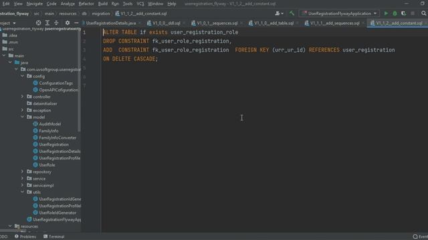Expand the controller package

point(22,97)
